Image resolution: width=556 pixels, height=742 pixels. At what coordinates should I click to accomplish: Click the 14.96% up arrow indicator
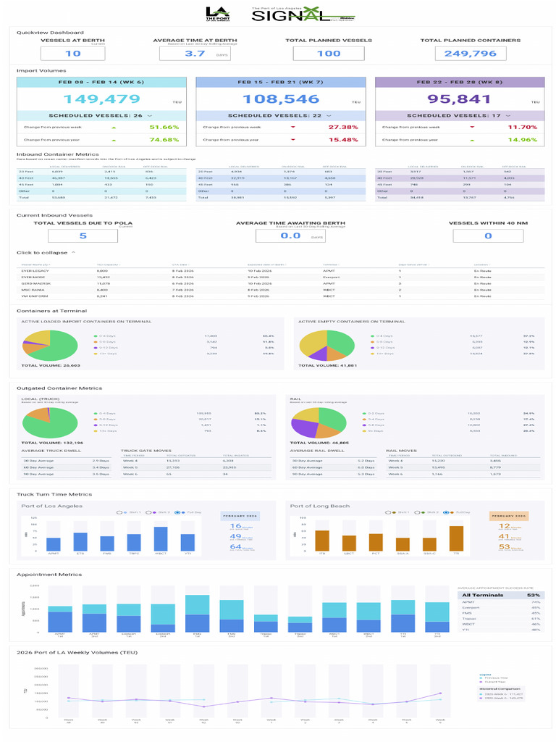[x=472, y=140]
